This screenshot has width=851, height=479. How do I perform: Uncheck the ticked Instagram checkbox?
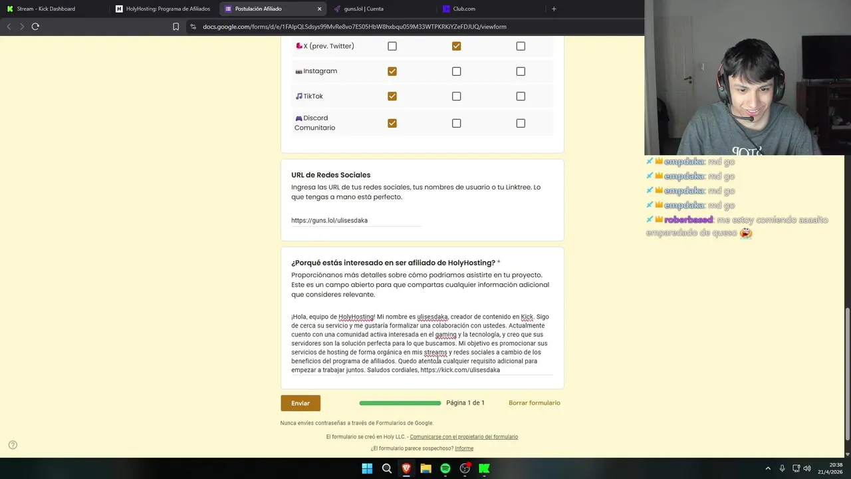392,71
